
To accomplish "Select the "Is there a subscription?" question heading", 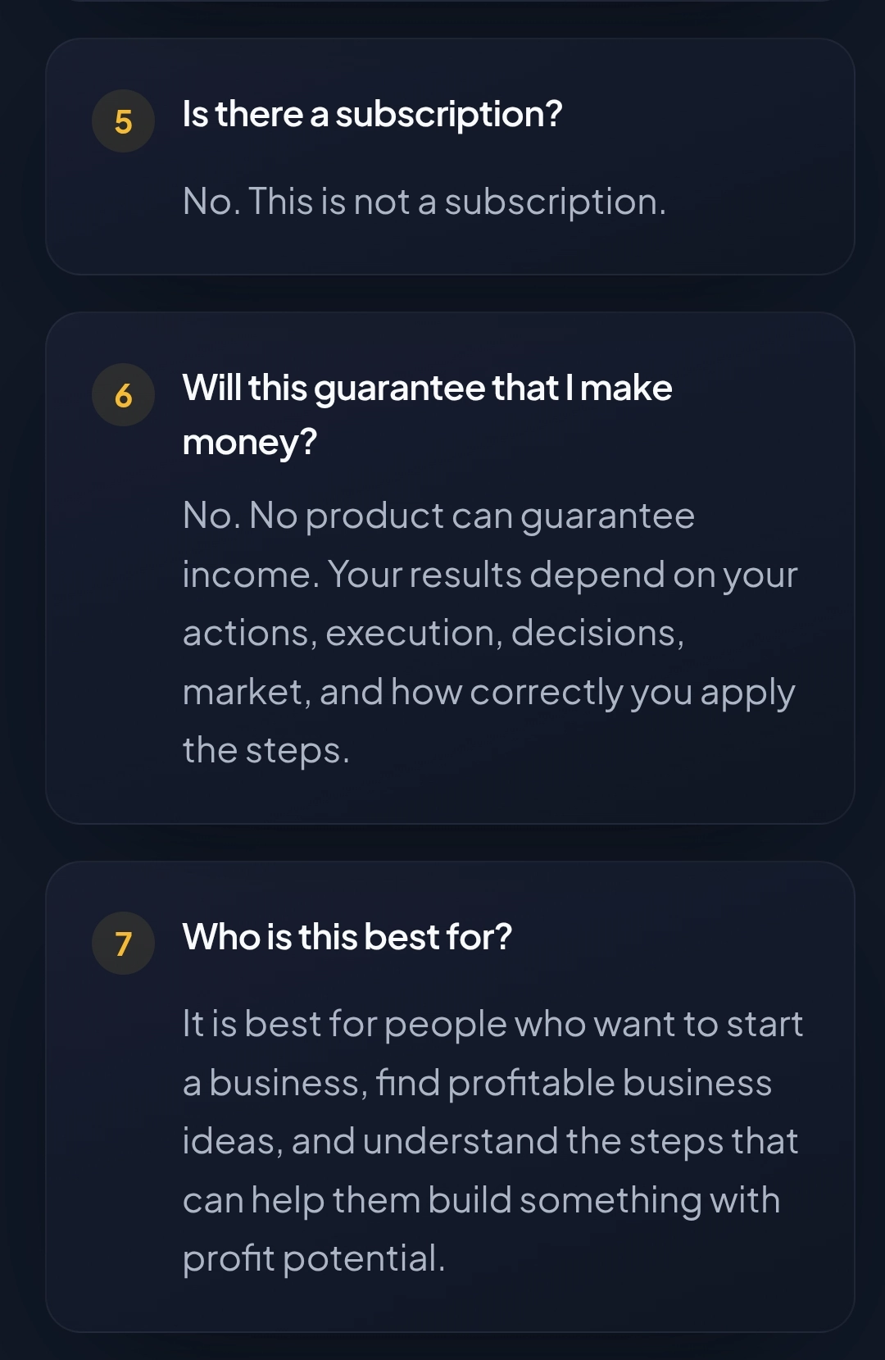I will 372,114.
